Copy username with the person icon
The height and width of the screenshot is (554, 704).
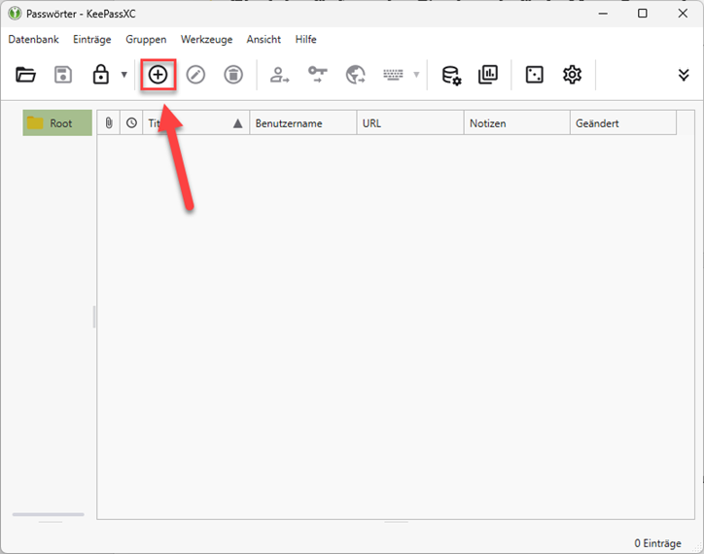tap(279, 75)
